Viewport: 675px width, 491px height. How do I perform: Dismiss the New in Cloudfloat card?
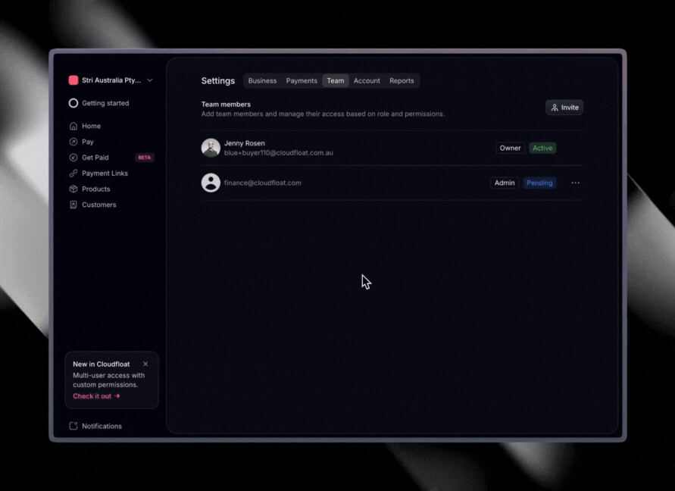[x=145, y=364]
